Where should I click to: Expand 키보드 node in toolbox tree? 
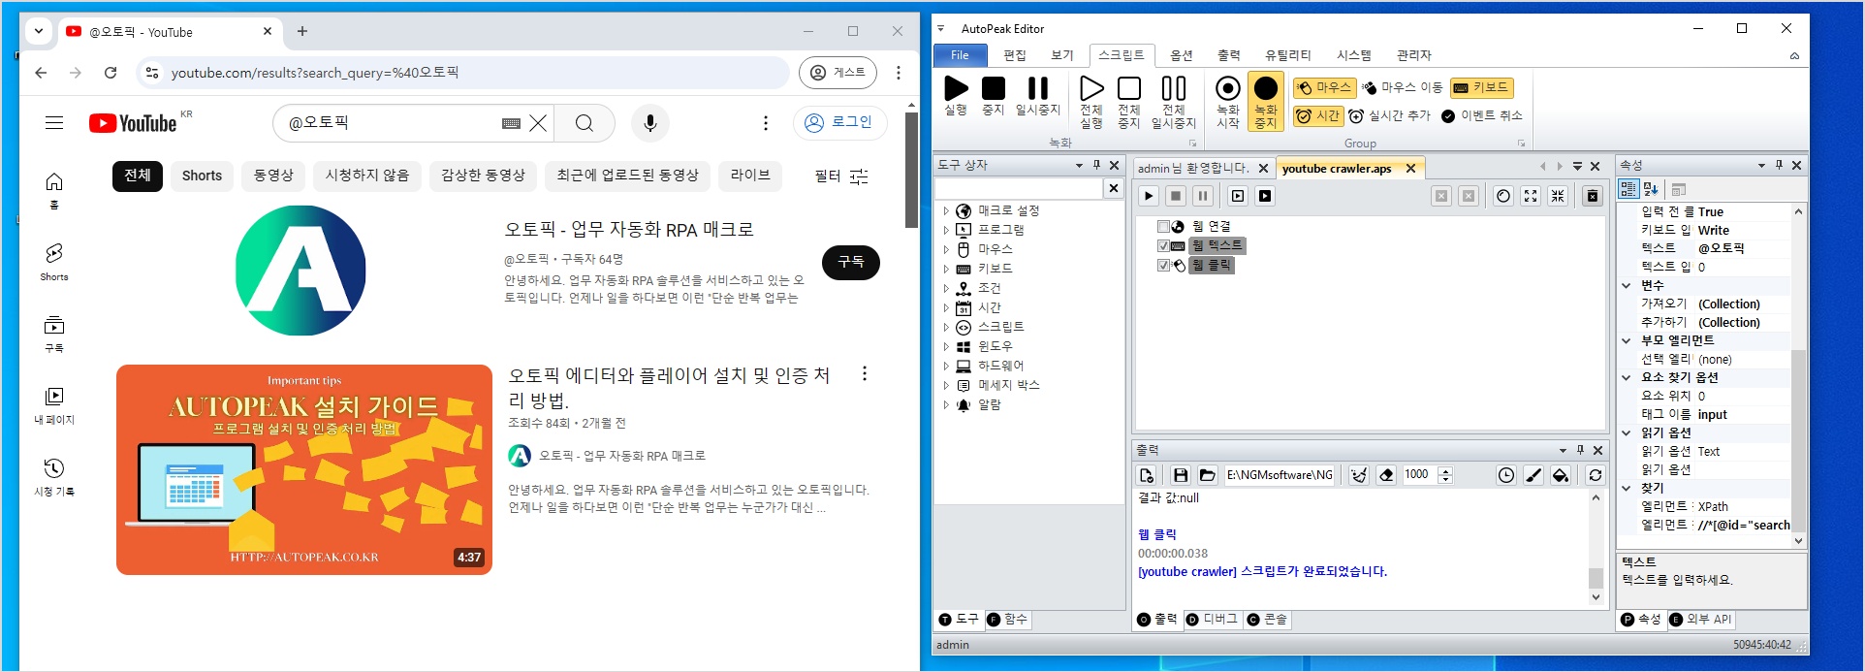[946, 269]
